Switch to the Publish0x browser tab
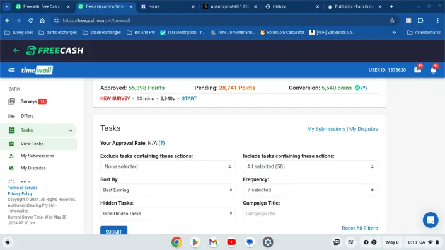Image resolution: width=445 pixels, height=250 pixels. (x=354, y=6)
